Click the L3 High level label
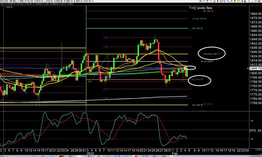 pyautogui.click(x=199, y=19)
